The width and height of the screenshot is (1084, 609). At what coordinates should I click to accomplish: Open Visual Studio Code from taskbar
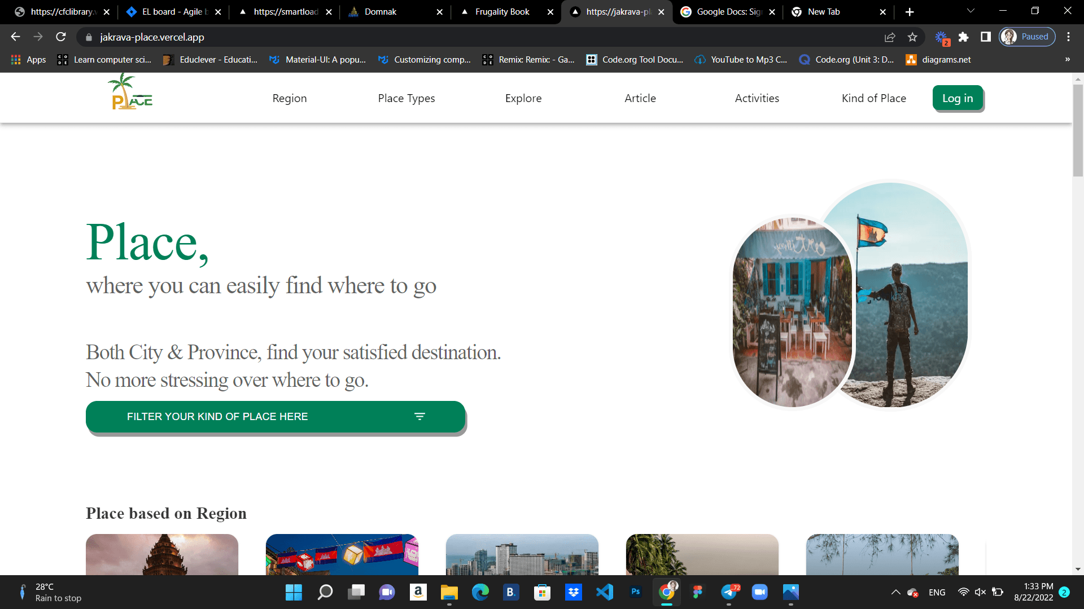(x=605, y=592)
